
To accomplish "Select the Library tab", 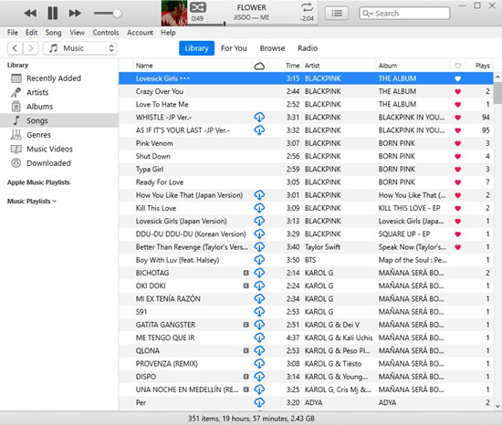I will (x=196, y=48).
